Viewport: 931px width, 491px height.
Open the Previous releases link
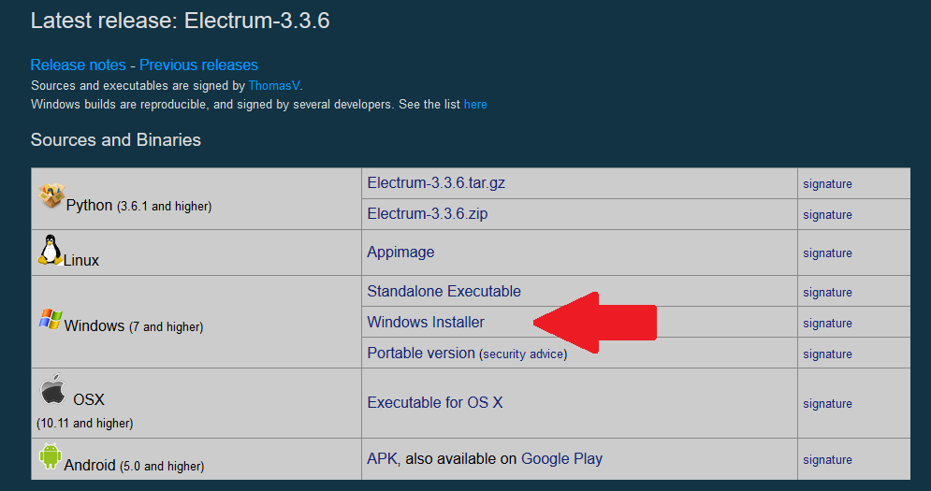[198, 65]
